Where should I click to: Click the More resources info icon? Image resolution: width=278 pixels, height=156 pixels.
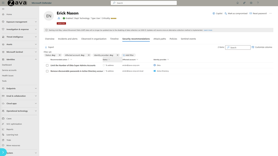(3, 145)
